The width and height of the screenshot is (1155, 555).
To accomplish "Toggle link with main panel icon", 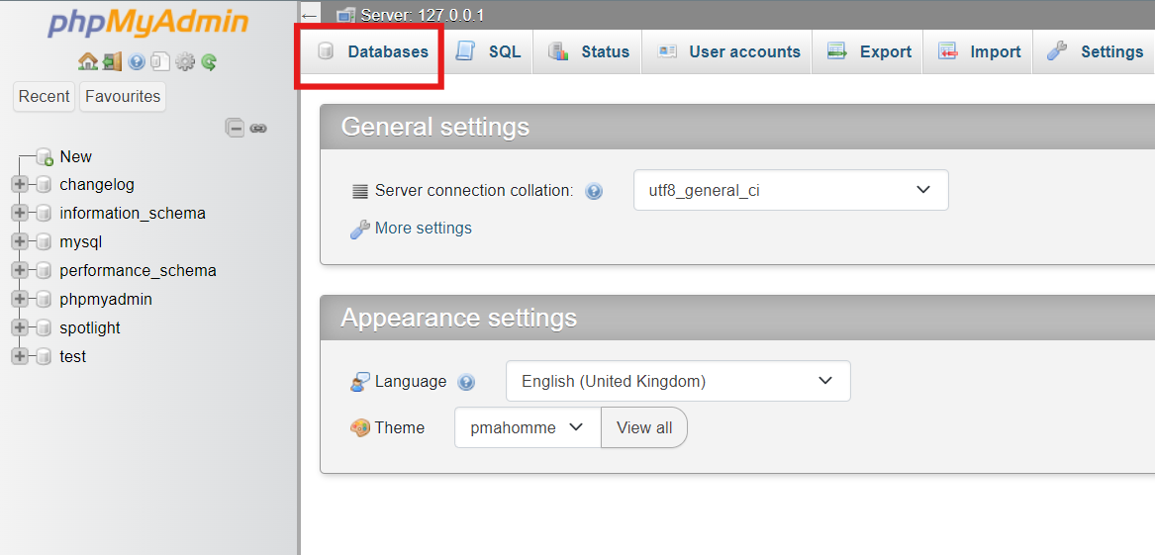I will [257, 128].
